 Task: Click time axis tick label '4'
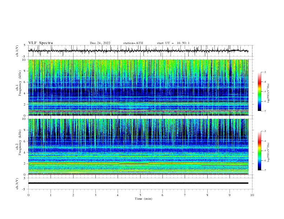(118, 195)
